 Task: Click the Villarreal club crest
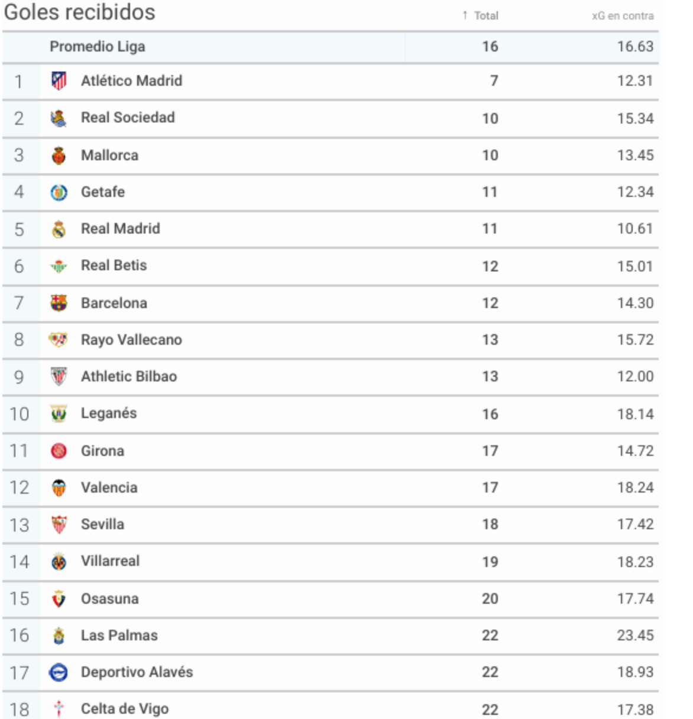coord(59,561)
